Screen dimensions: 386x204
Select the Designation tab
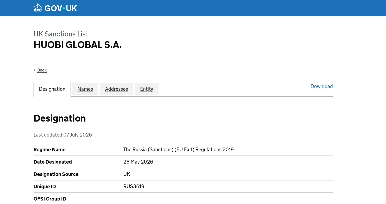click(52, 89)
